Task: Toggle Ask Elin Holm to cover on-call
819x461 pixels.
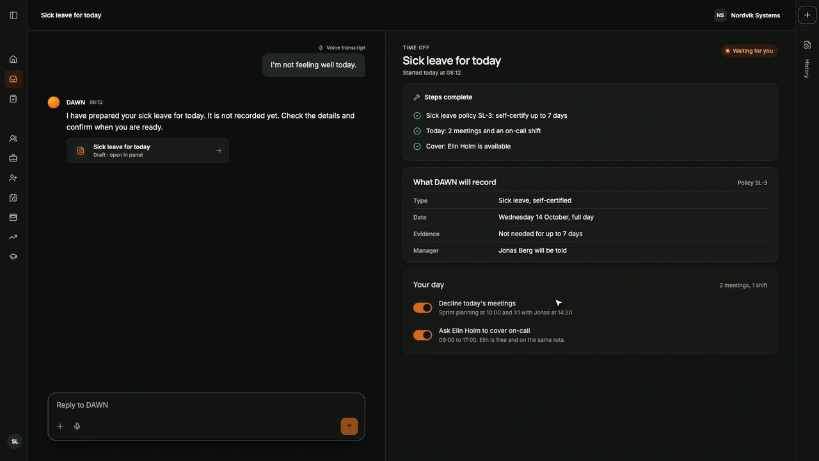Action: (x=422, y=335)
